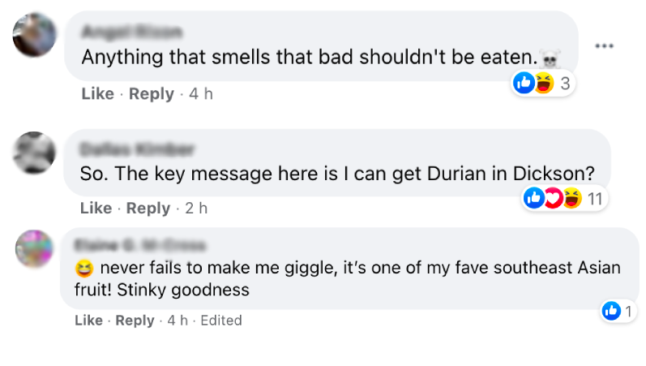The width and height of the screenshot is (646, 366).
Task: Click the second commenter's blurred name
Action: 137,149
